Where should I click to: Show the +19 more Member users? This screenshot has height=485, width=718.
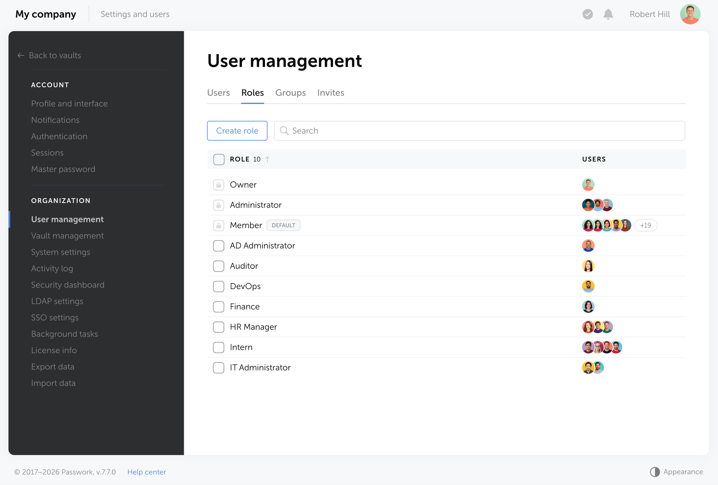coord(645,225)
